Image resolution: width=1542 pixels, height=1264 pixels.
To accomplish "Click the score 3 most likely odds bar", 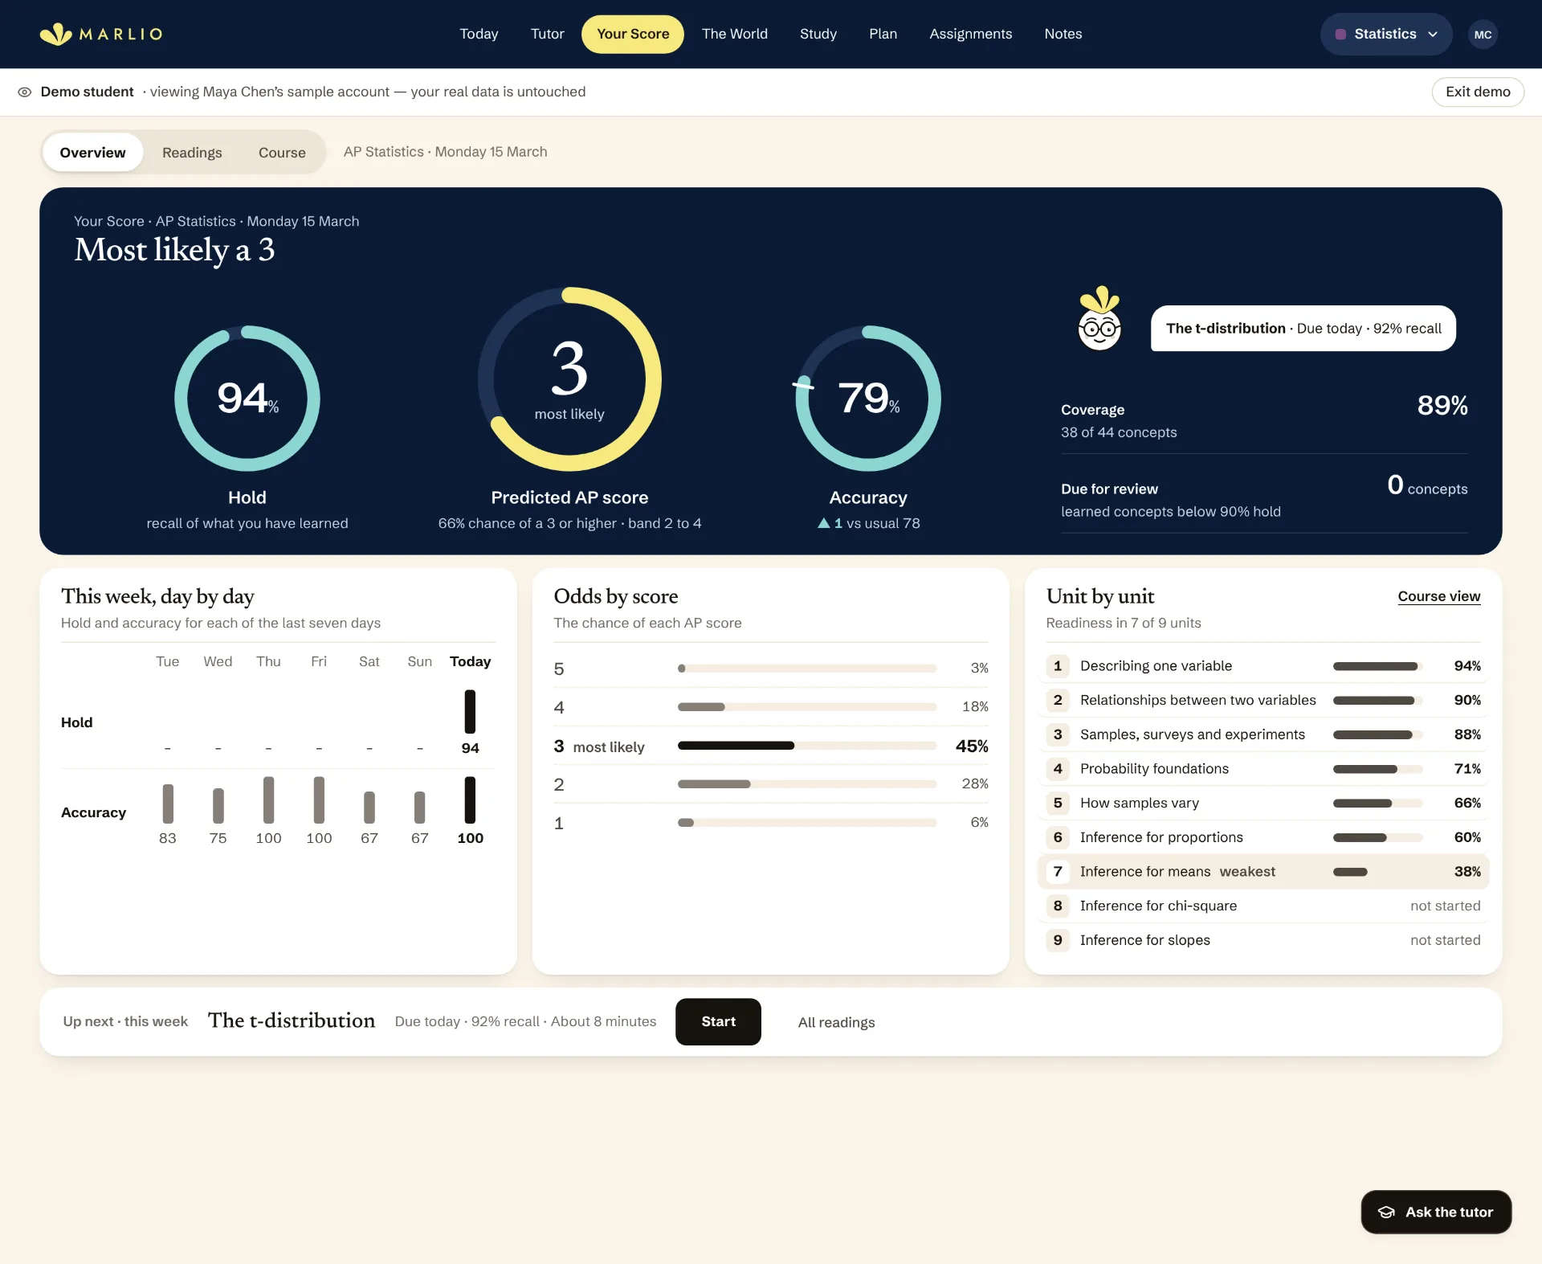I will (807, 746).
